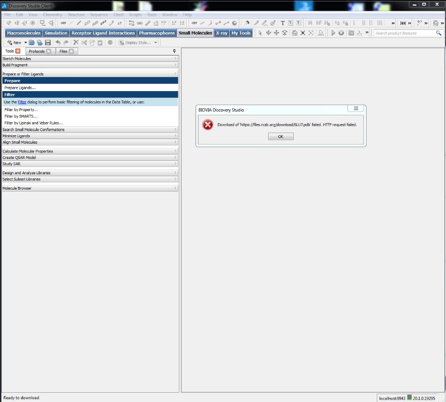Copy using the duplicate pages icon
This screenshot has width=446, height=402.
pos(92,43)
